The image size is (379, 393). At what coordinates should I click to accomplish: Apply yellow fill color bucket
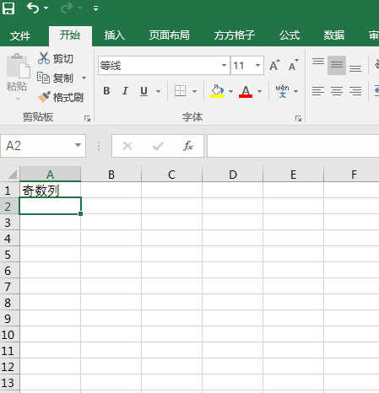tap(217, 91)
